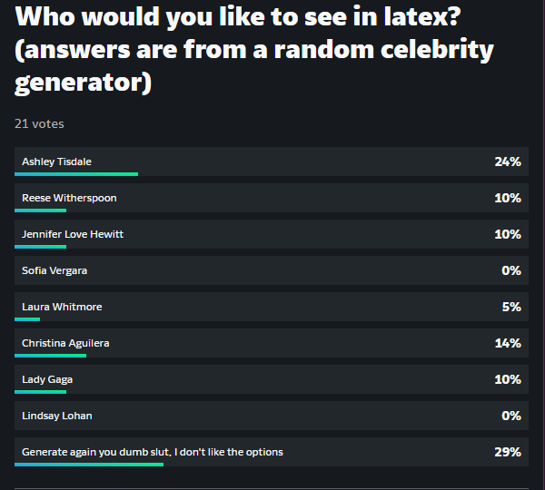545x490 pixels.
Task: Select the Laura Whitmore poll option
Action: point(272,307)
